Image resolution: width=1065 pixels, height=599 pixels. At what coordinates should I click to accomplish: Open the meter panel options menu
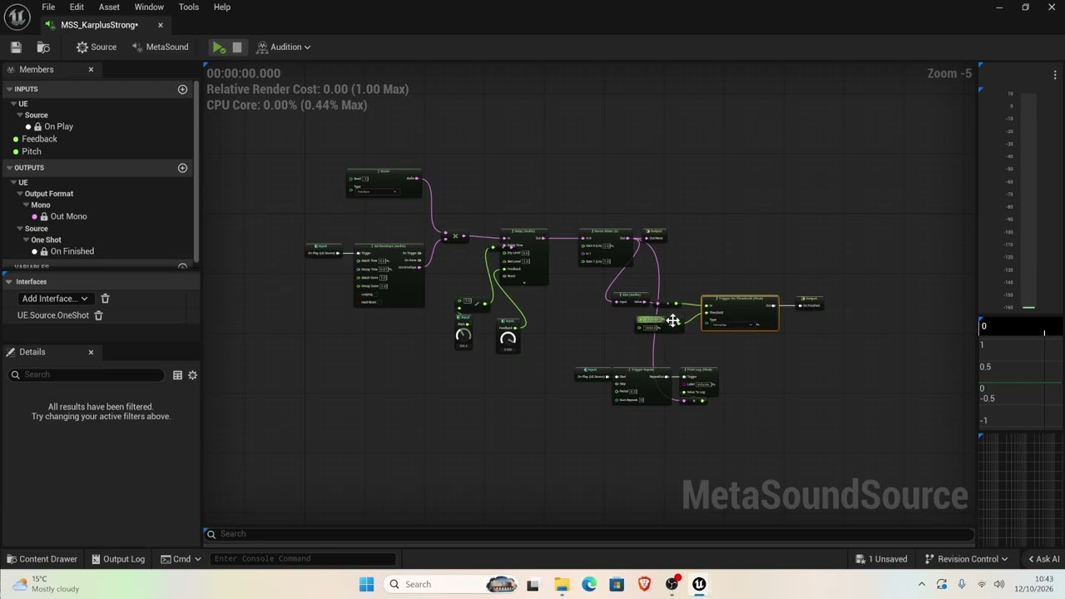coord(1055,75)
